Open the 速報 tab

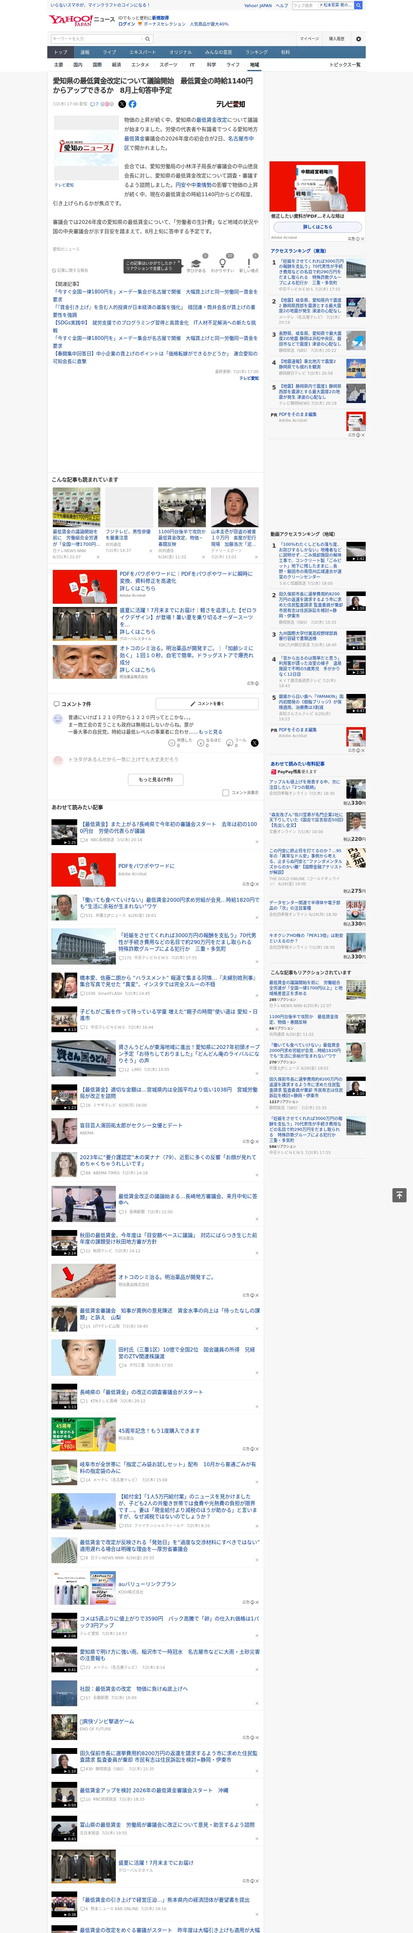[x=85, y=53]
